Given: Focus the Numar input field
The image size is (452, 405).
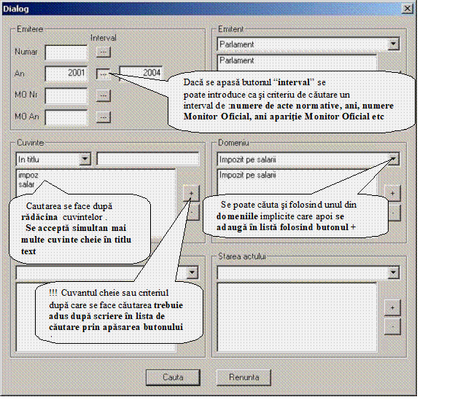Looking at the screenshot, I should pos(66,52).
